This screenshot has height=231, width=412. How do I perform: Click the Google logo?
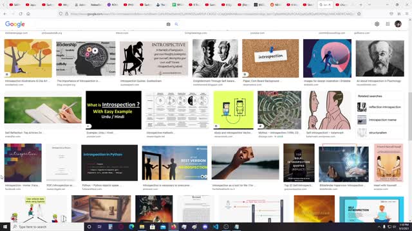(x=15, y=24)
